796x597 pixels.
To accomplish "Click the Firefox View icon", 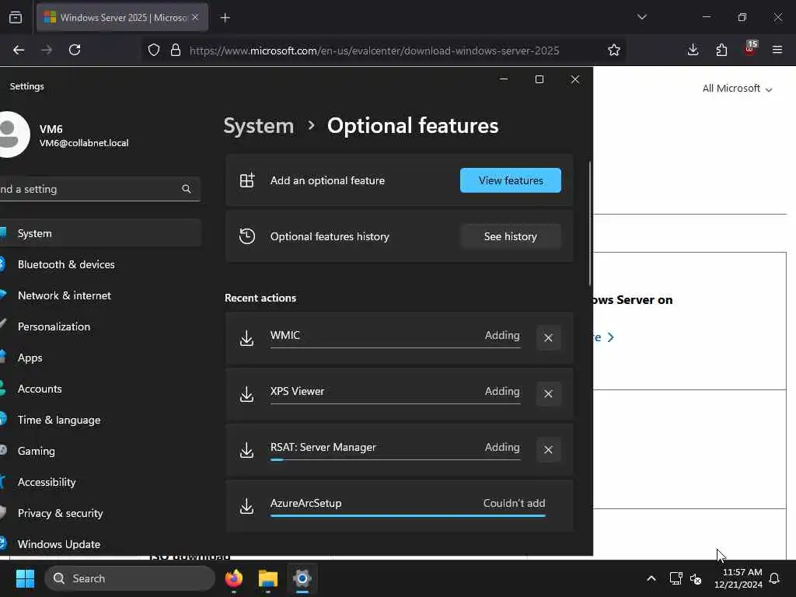I will (16, 17).
